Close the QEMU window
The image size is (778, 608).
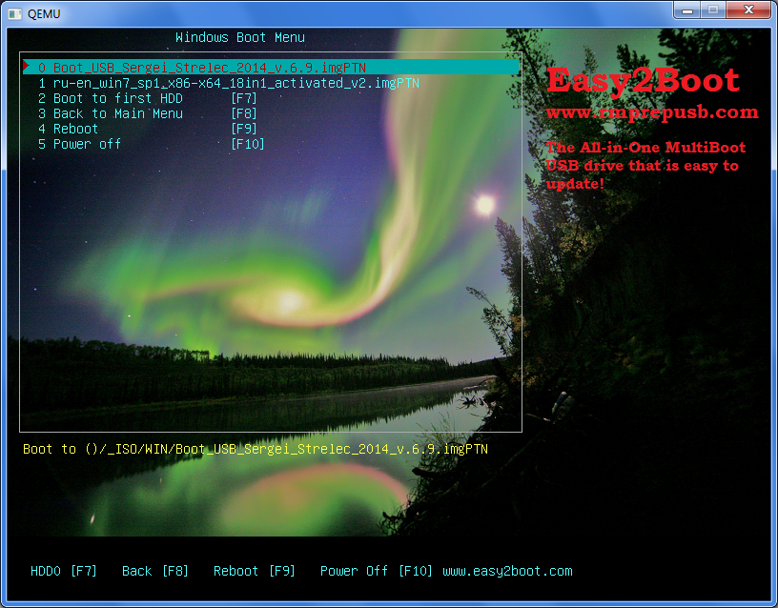tap(747, 10)
